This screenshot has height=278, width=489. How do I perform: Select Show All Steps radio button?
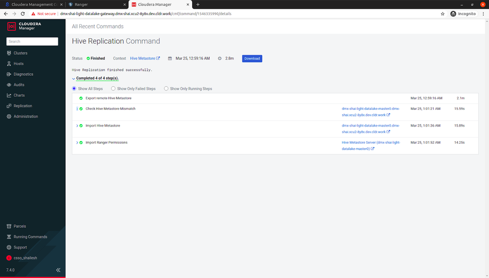74,88
